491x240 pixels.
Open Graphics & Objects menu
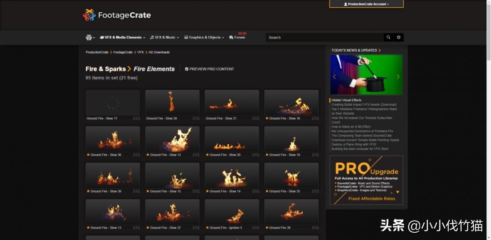click(x=204, y=37)
